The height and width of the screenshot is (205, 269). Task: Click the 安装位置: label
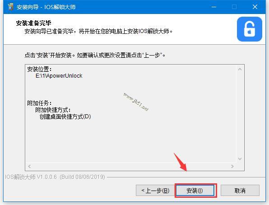[x=39, y=69]
